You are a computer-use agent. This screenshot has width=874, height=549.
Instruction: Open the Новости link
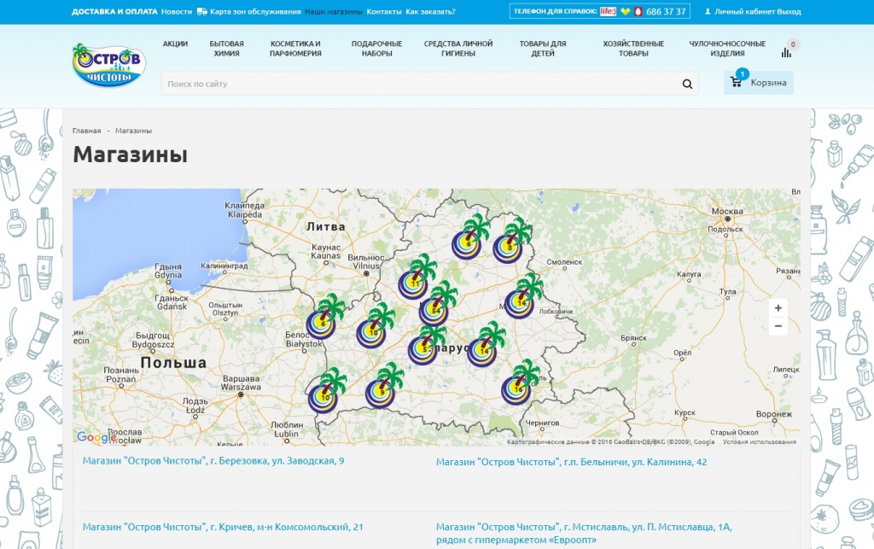tap(176, 11)
